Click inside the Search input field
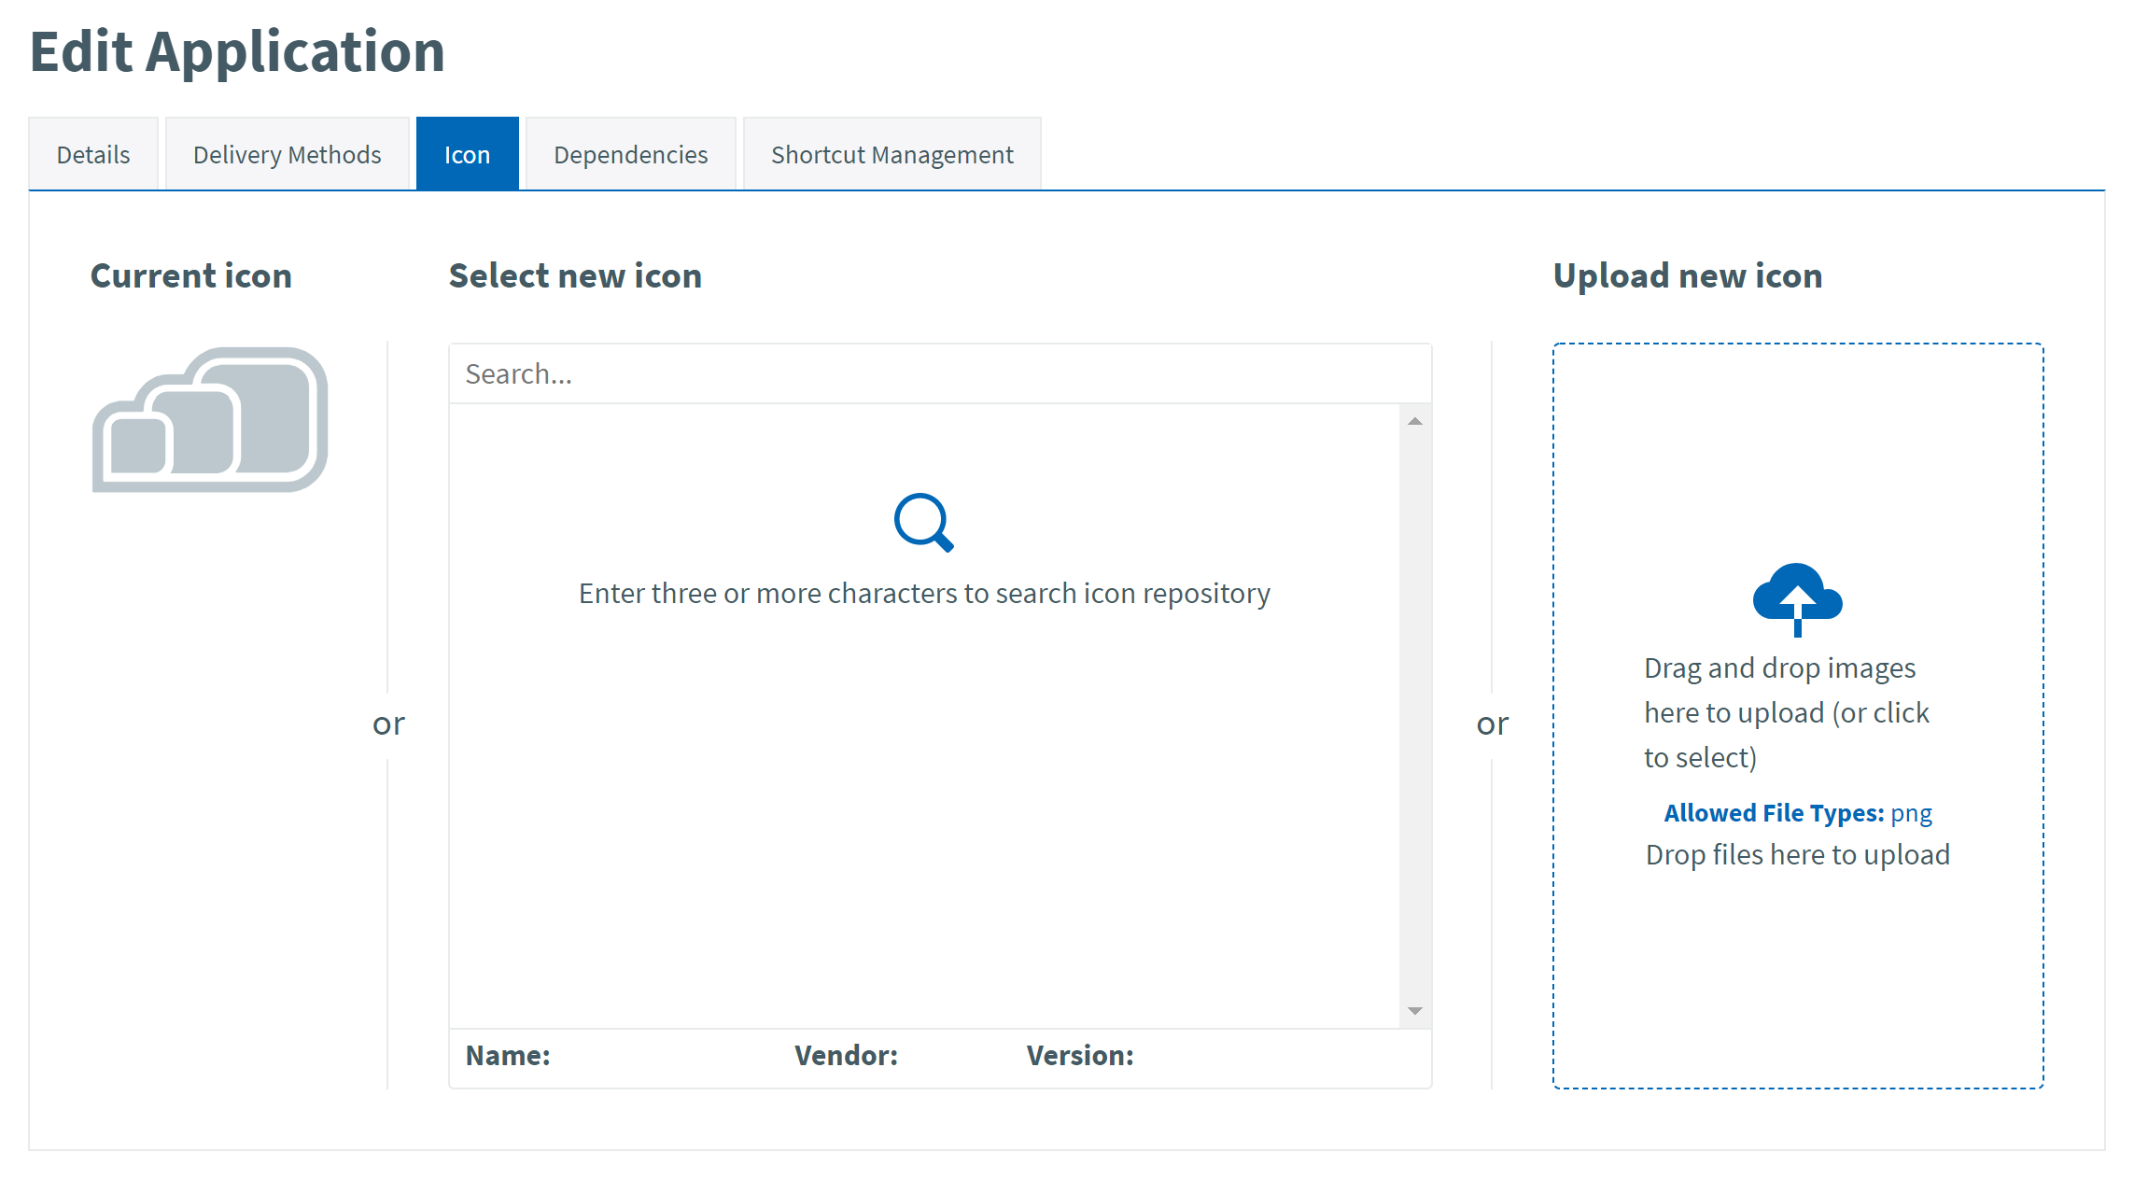The image size is (2148, 1180). (x=934, y=372)
